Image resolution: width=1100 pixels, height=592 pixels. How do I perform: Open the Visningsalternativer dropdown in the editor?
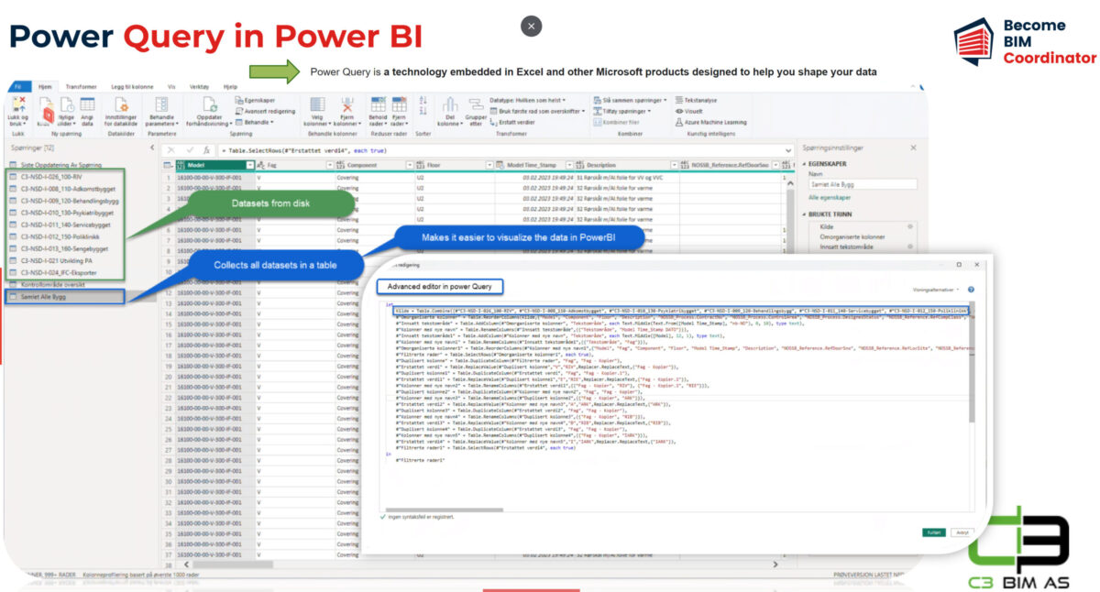click(937, 289)
